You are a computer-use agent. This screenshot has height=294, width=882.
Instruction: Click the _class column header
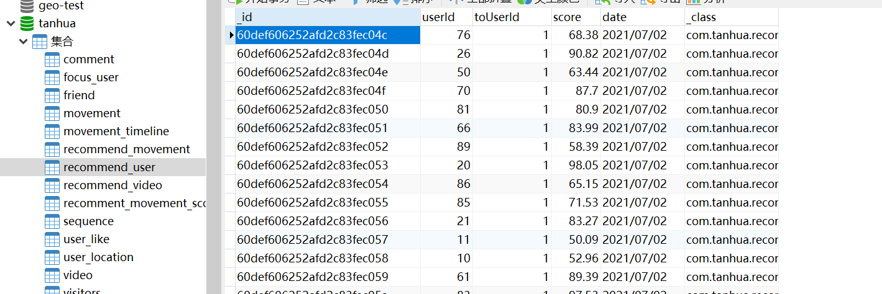732,17
